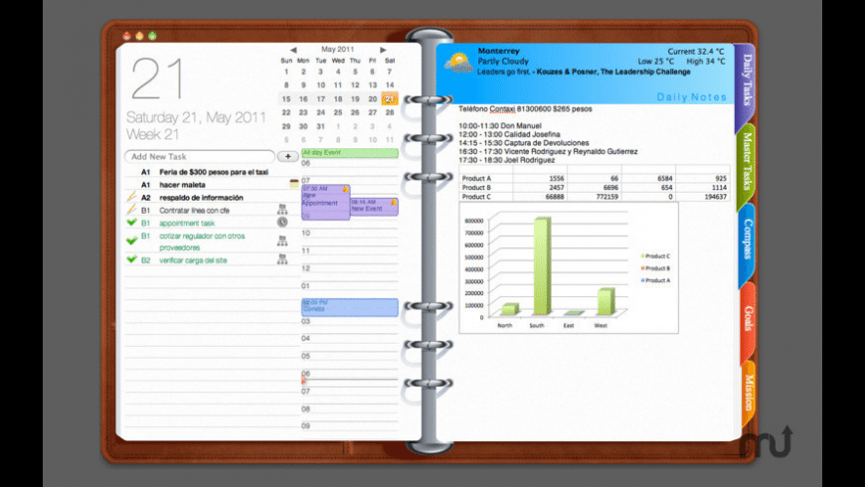The width and height of the screenshot is (865, 487).
Task: Click 'Week 21' label
Action: pyautogui.click(x=152, y=134)
